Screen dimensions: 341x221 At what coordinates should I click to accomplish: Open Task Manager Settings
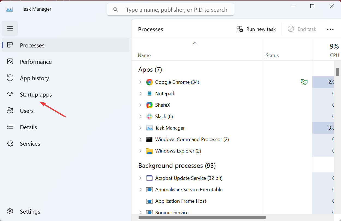click(65, 211)
